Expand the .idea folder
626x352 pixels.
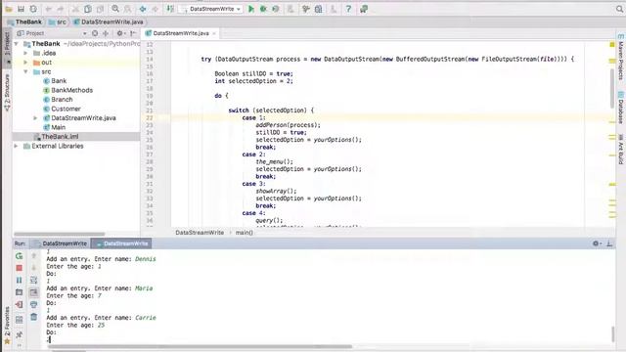point(25,53)
